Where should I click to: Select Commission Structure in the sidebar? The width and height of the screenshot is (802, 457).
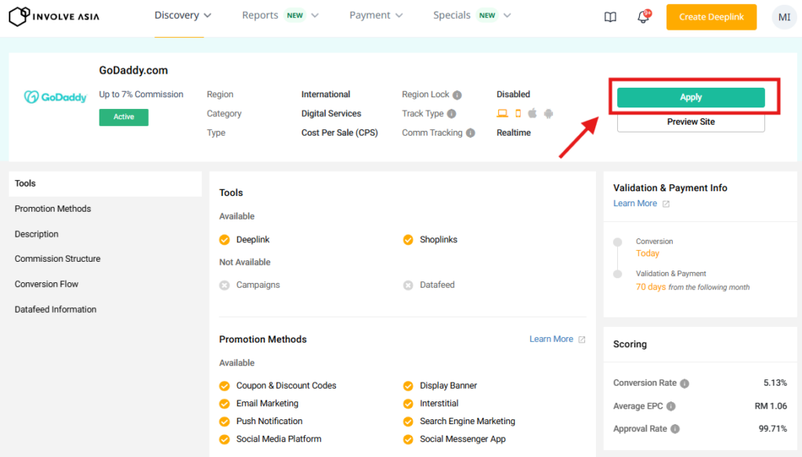point(57,259)
